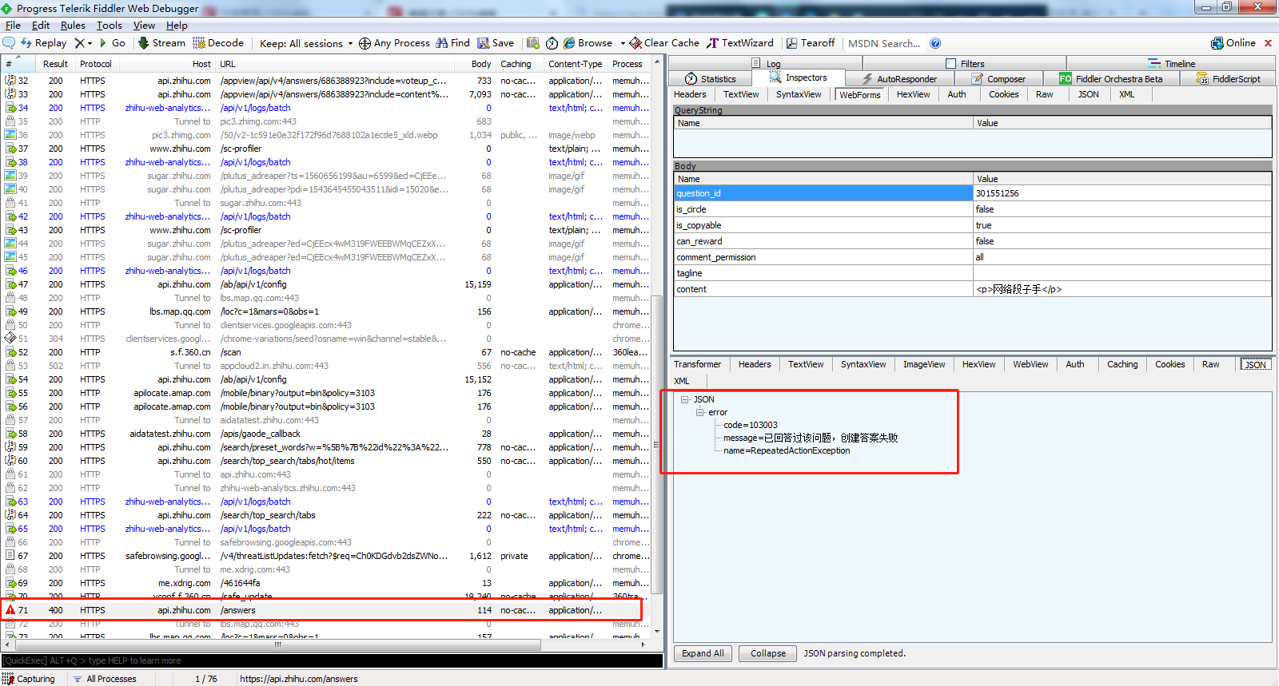Click the Find binoculars icon
The height and width of the screenshot is (686, 1279).
441,43
